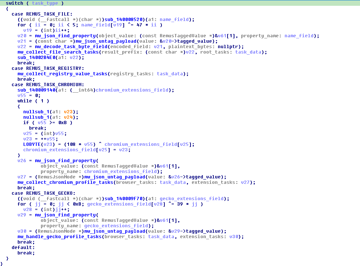
Task: Select the case REMUS_TASK_FILE label
Action: click(42, 14)
